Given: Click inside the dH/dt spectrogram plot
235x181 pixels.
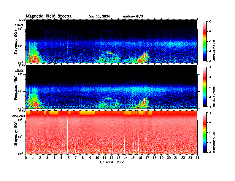Looking at the screenshot, I should coord(112,41).
